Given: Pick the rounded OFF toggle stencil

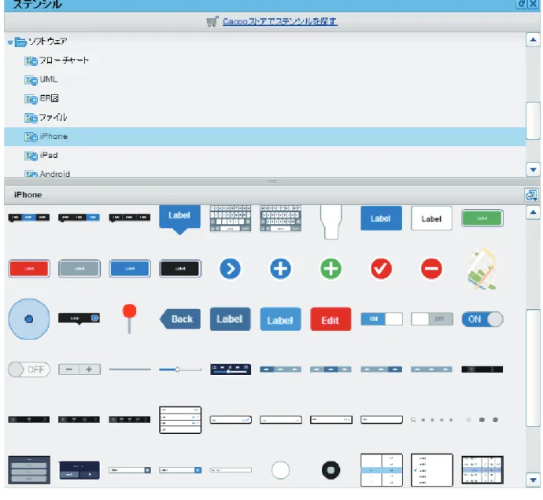Looking at the screenshot, I should click(29, 369).
